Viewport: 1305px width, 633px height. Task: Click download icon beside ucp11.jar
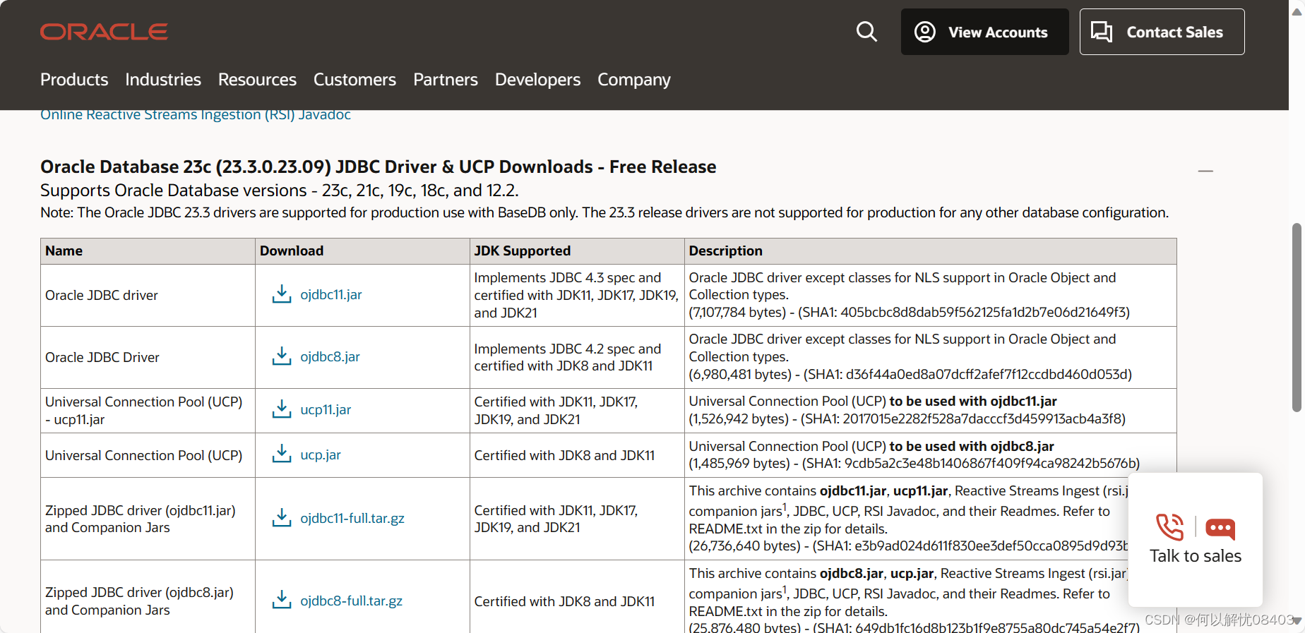pyautogui.click(x=282, y=409)
